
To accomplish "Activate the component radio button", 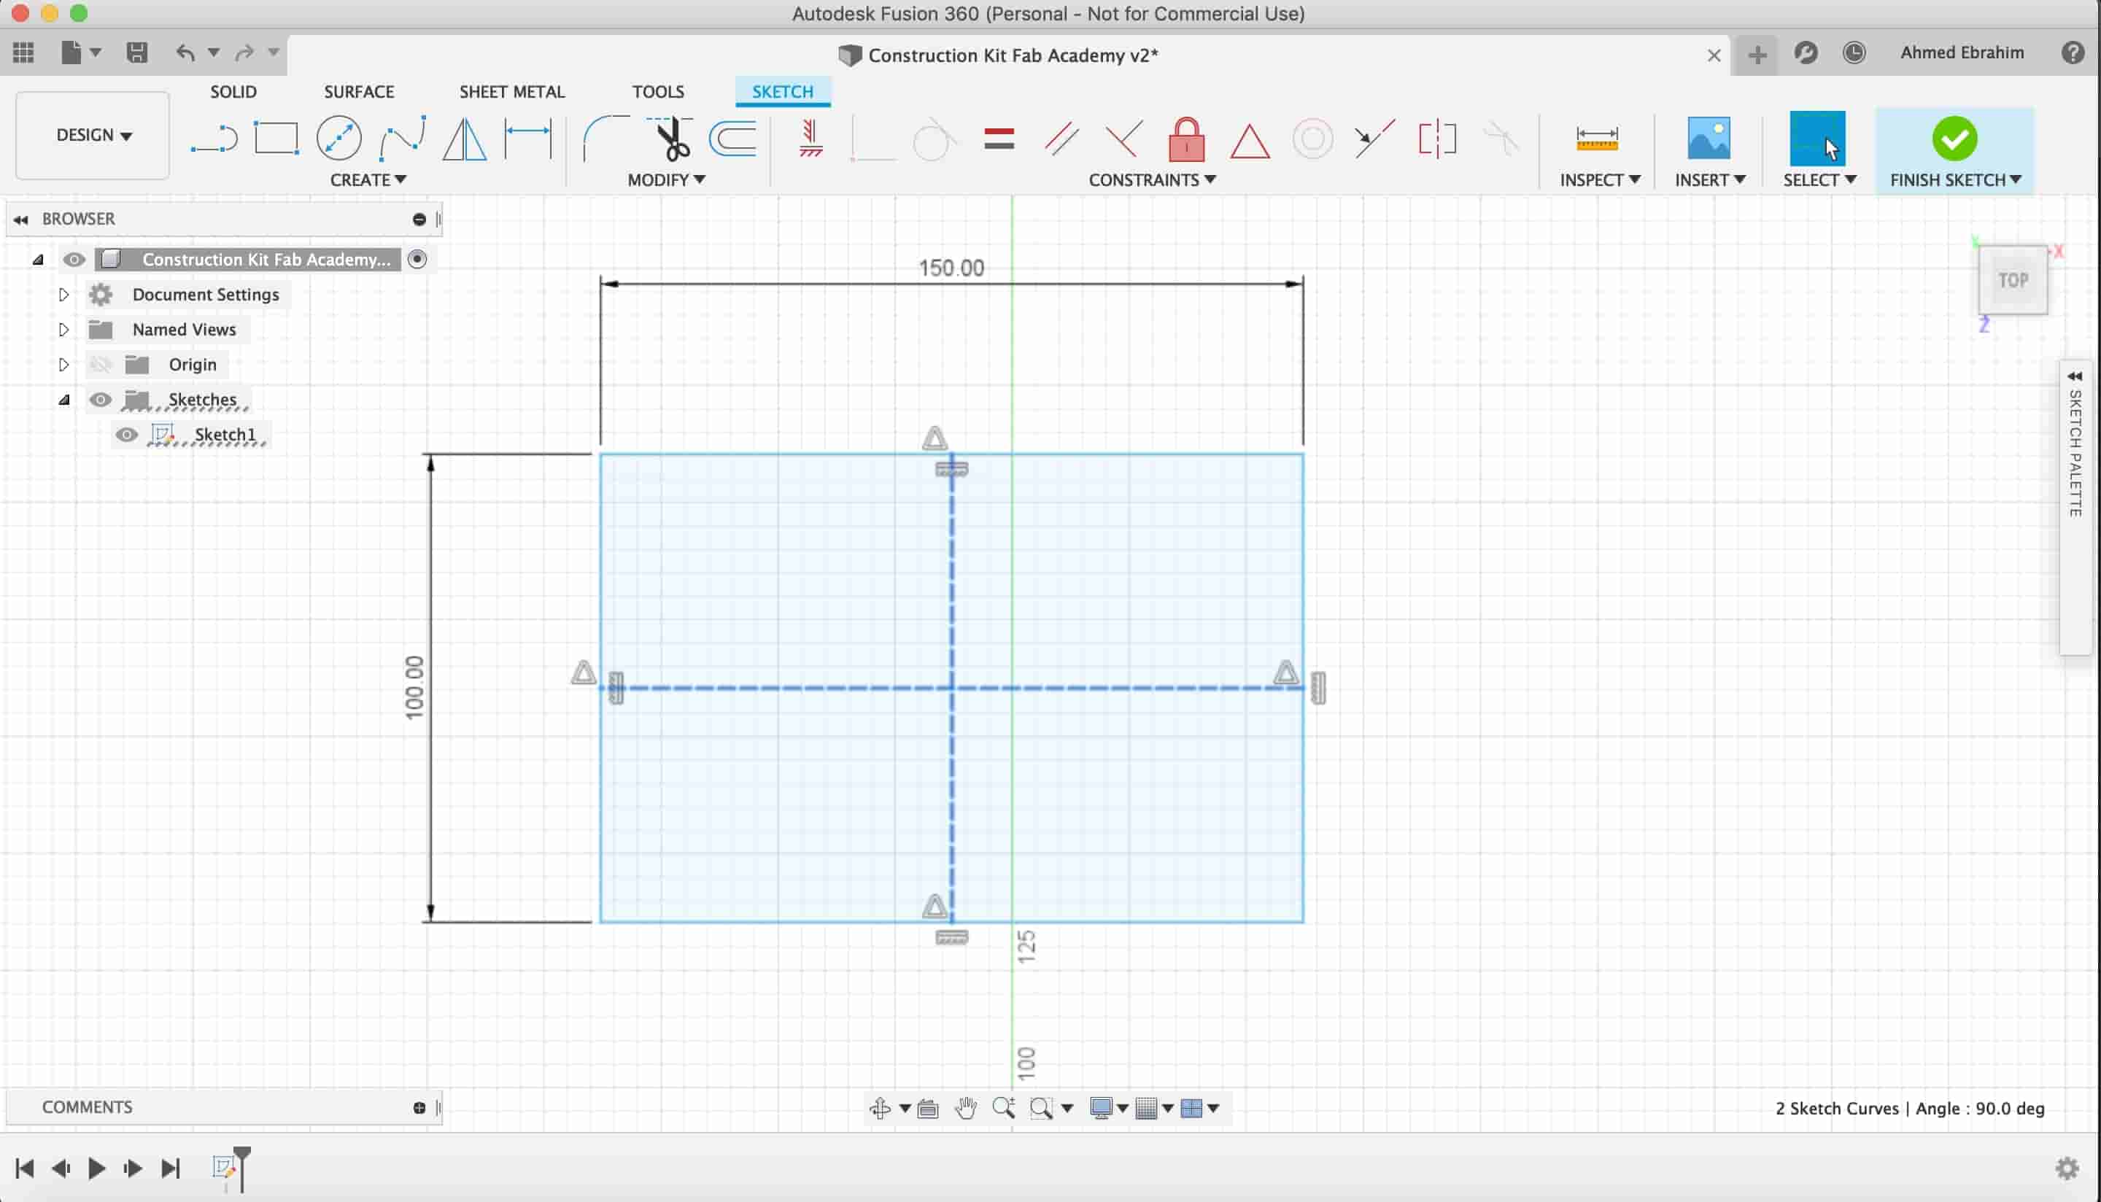I will [417, 259].
